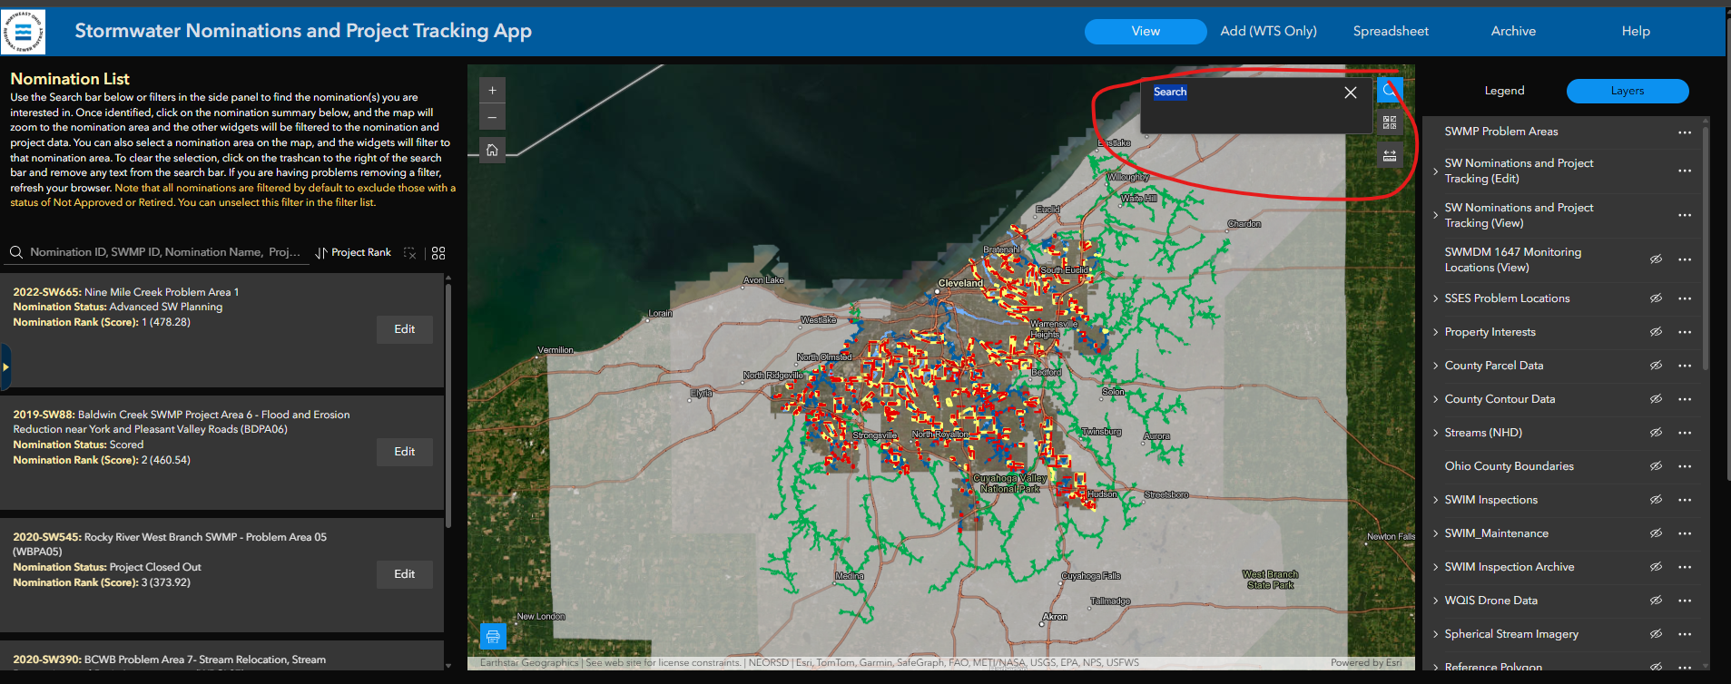Image resolution: width=1731 pixels, height=684 pixels.
Task: Zoom out on the map
Action: 492,117
